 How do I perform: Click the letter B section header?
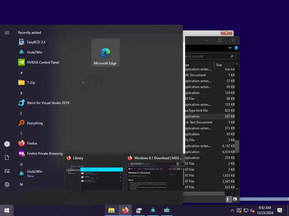point(21,93)
